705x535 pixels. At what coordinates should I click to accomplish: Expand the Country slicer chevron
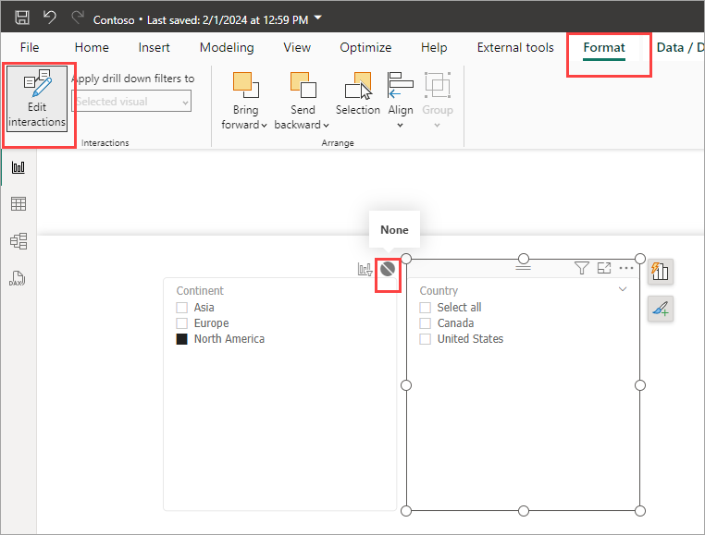tap(623, 289)
